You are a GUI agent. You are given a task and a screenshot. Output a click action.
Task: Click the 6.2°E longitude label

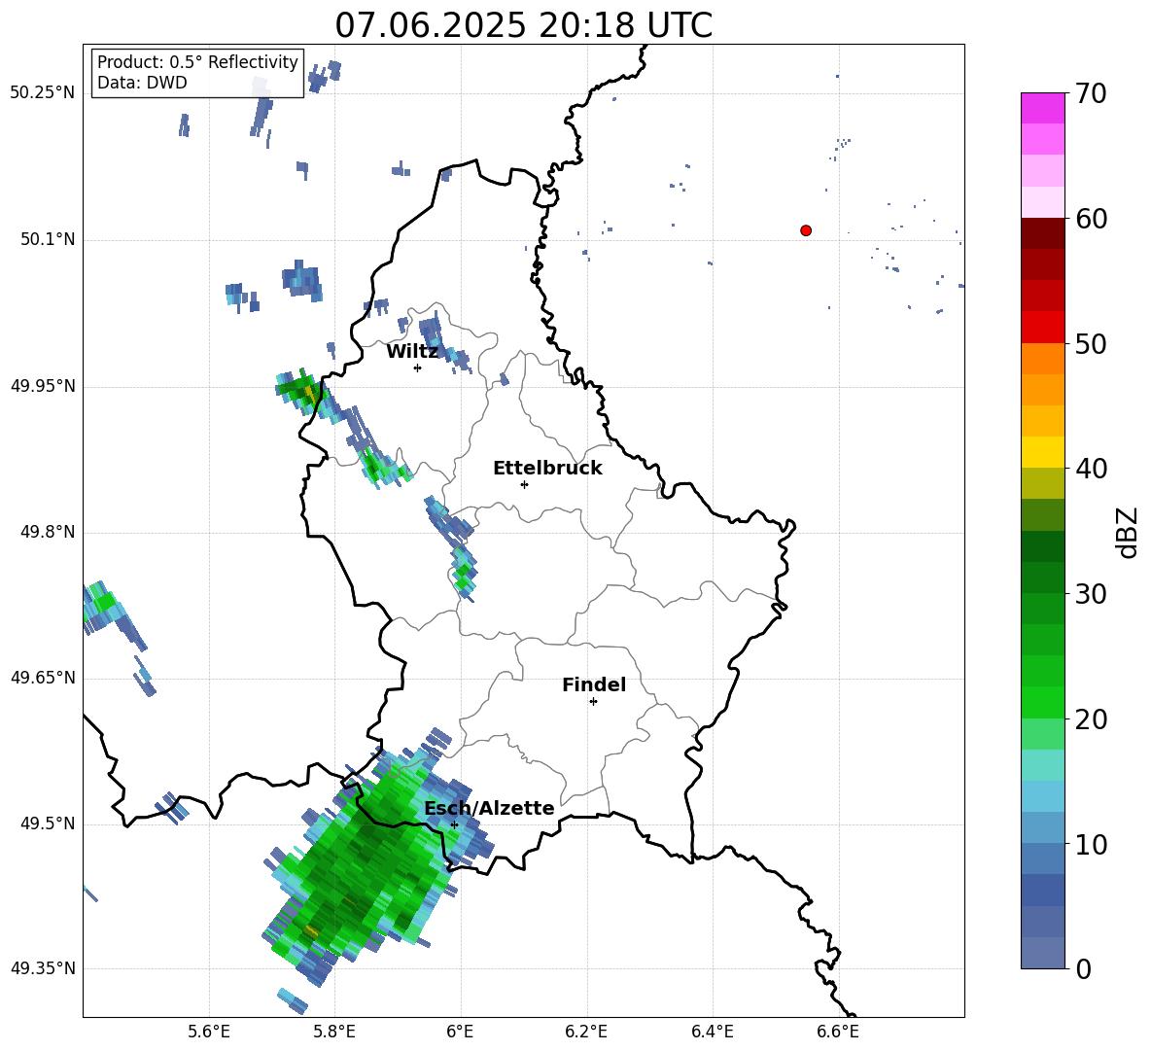(586, 1032)
